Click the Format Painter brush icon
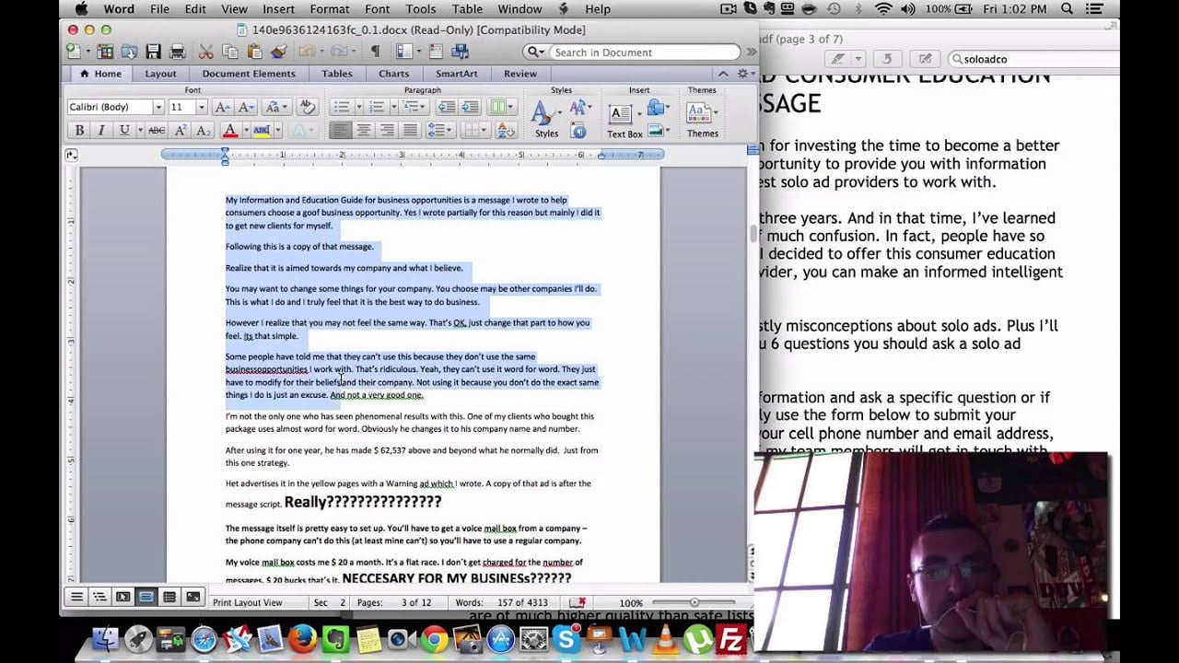Screen dimensions: 1179x663 pyautogui.click(x=278, y=52)
